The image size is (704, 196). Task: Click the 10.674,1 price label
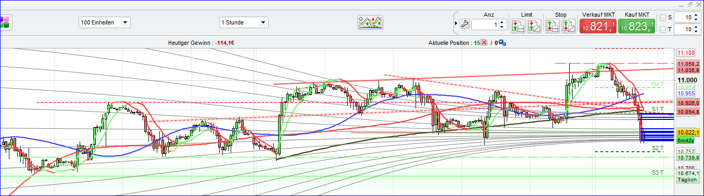coord(688,173)
